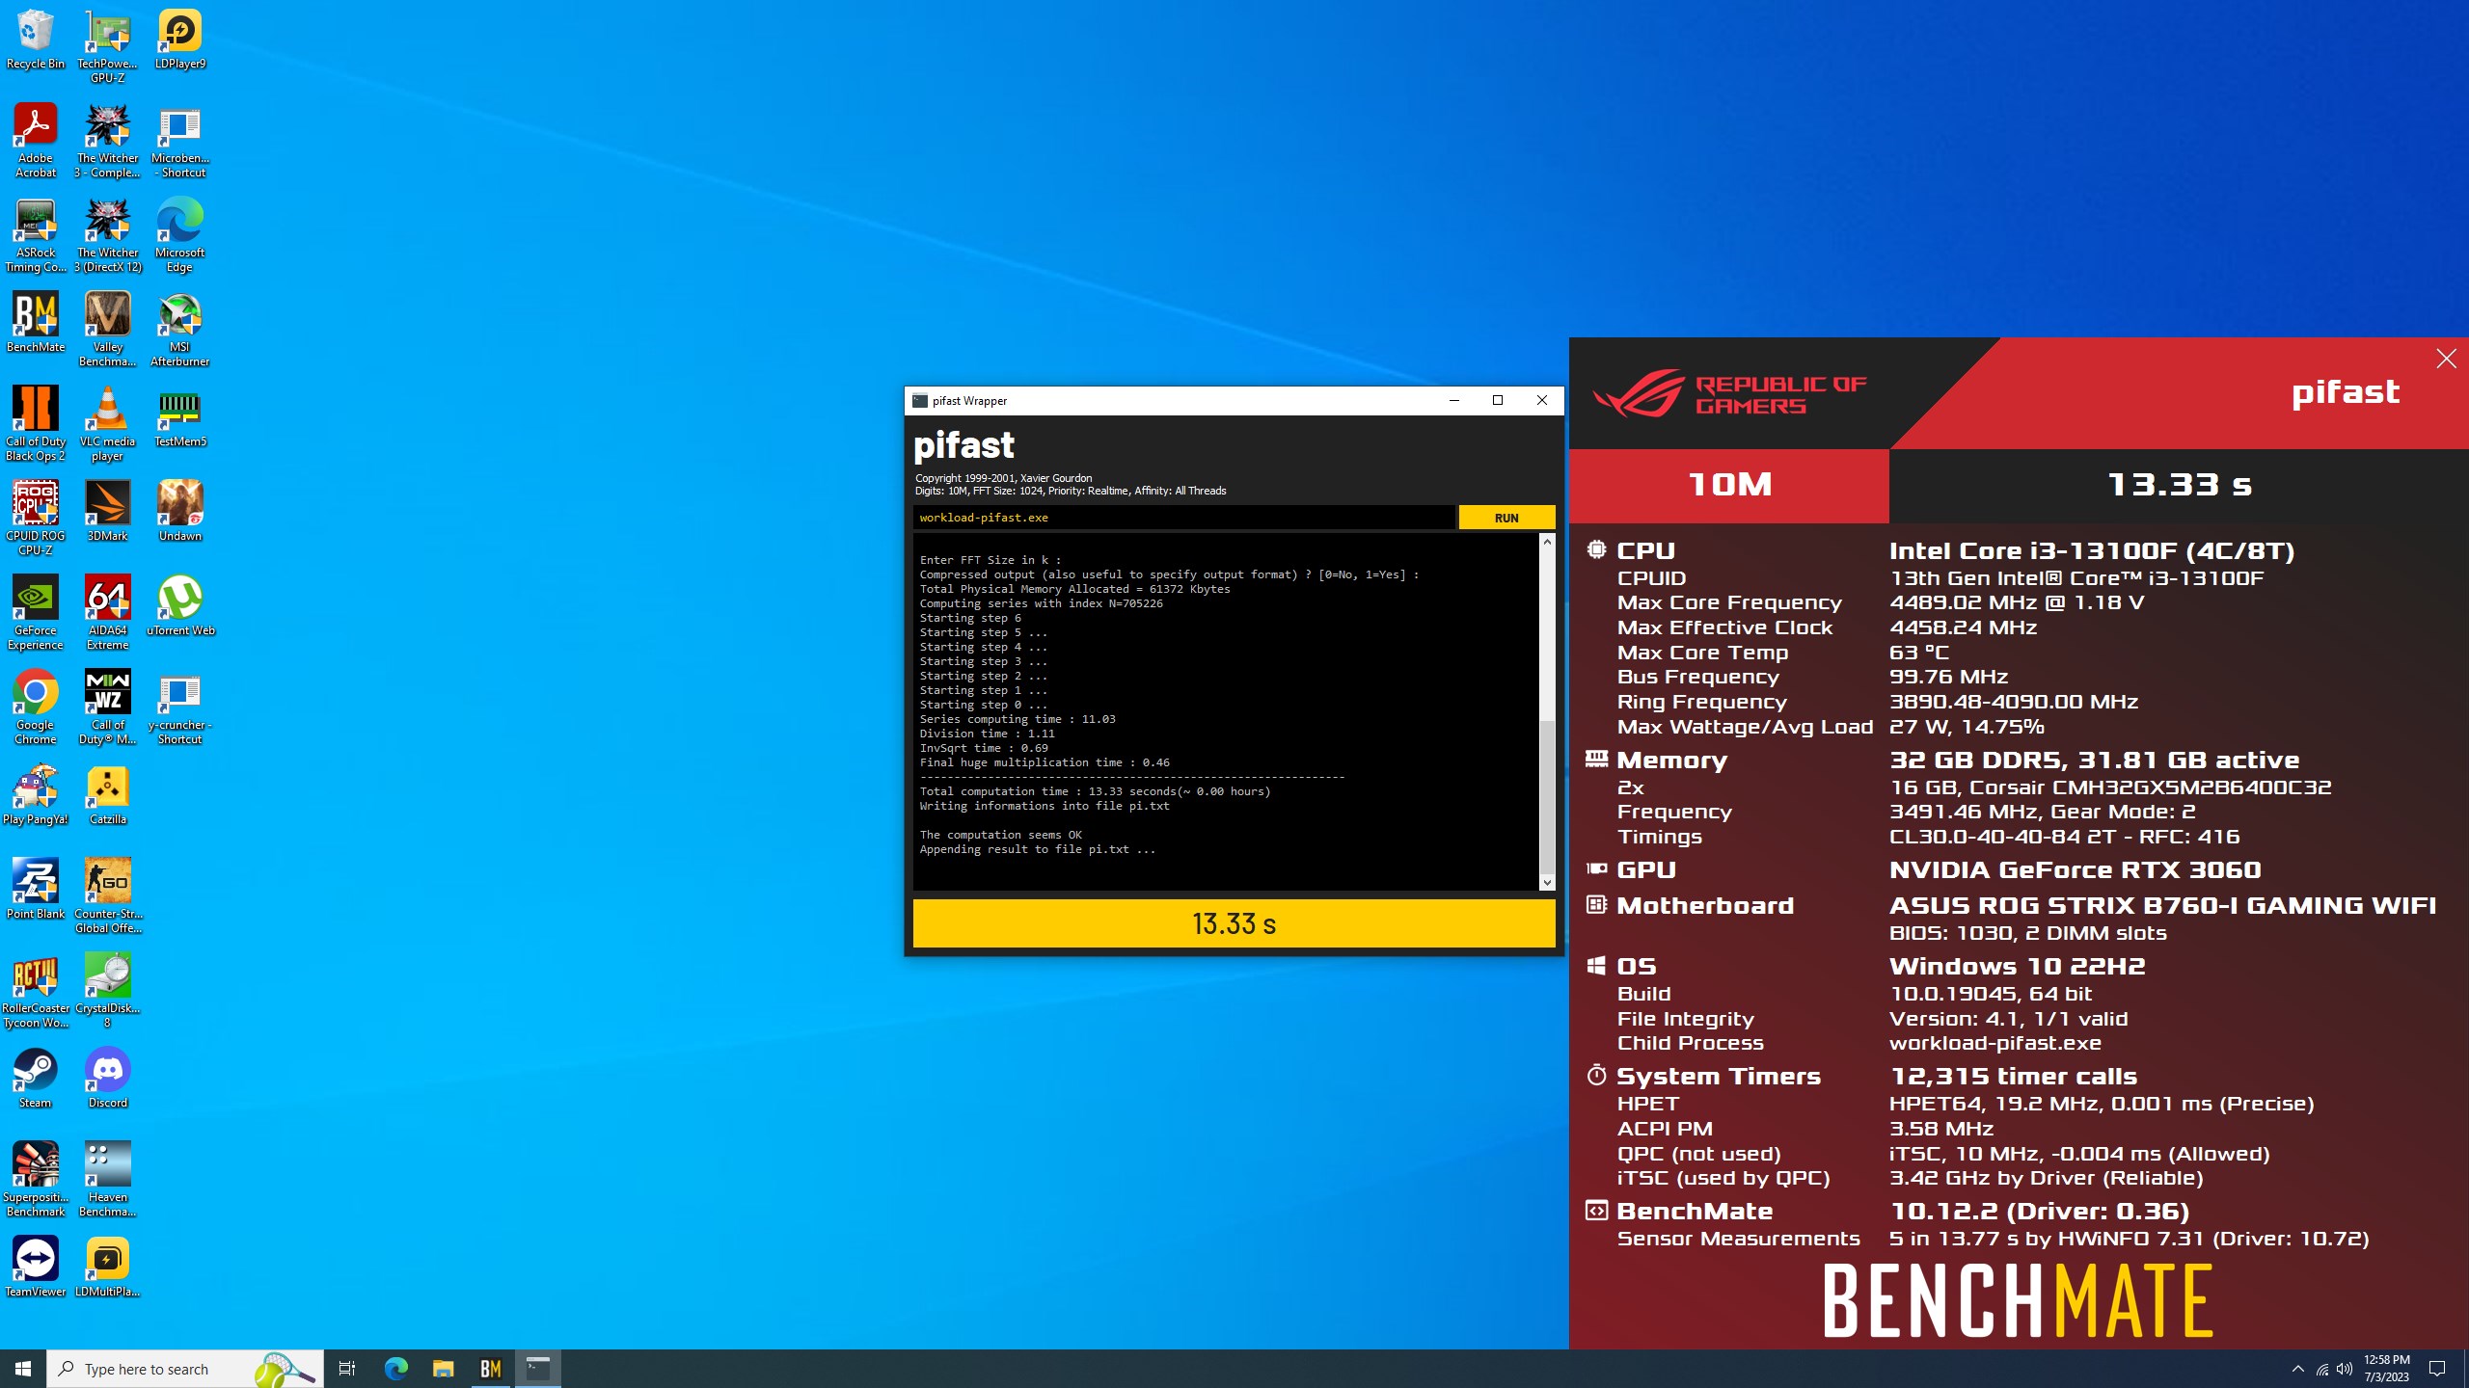
Task: Switch to BenchMate taskbar button
Action: (x=491, y=1369)
